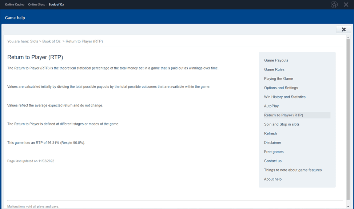Open Playing the Game topic
This screenshot has height=209, width=354.
278,79
